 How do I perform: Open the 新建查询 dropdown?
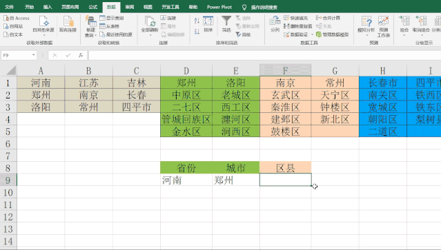pyautogui.click(x=90, y=27)
